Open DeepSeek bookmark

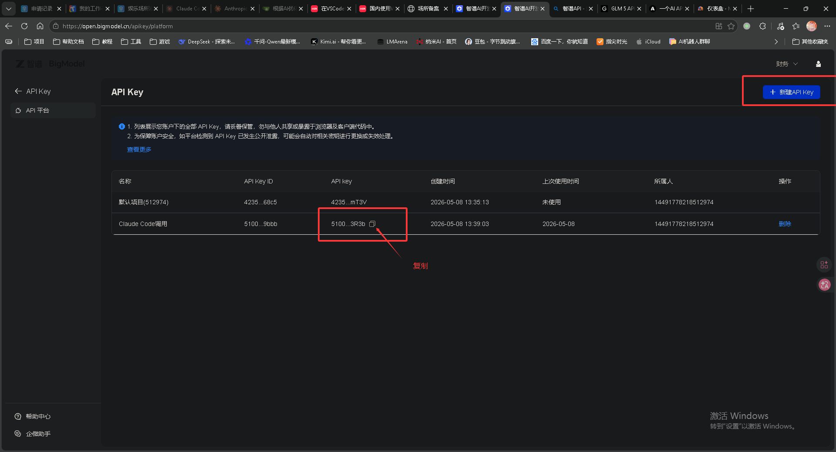pyautogui.click(x=206, y=42)
